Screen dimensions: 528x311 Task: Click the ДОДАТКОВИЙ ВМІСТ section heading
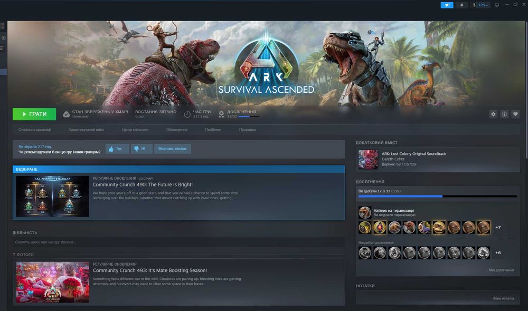(x=376, y=142)
